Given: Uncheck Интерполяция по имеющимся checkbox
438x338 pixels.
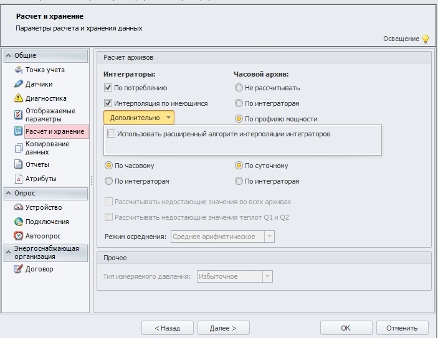Looking at the screenshot, I should point(108,103).
